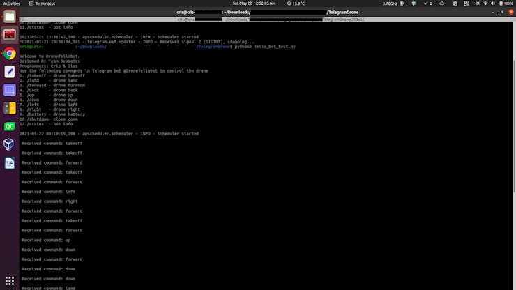Click '9. /battery - drone battery' line

click(x=52, y=114)
